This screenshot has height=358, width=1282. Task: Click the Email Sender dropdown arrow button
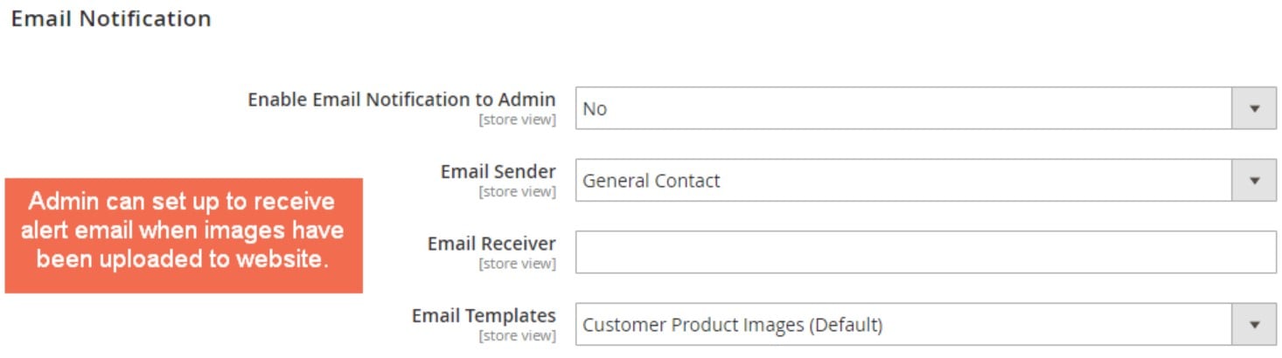pyautogui.click(x=1254, y=181)
